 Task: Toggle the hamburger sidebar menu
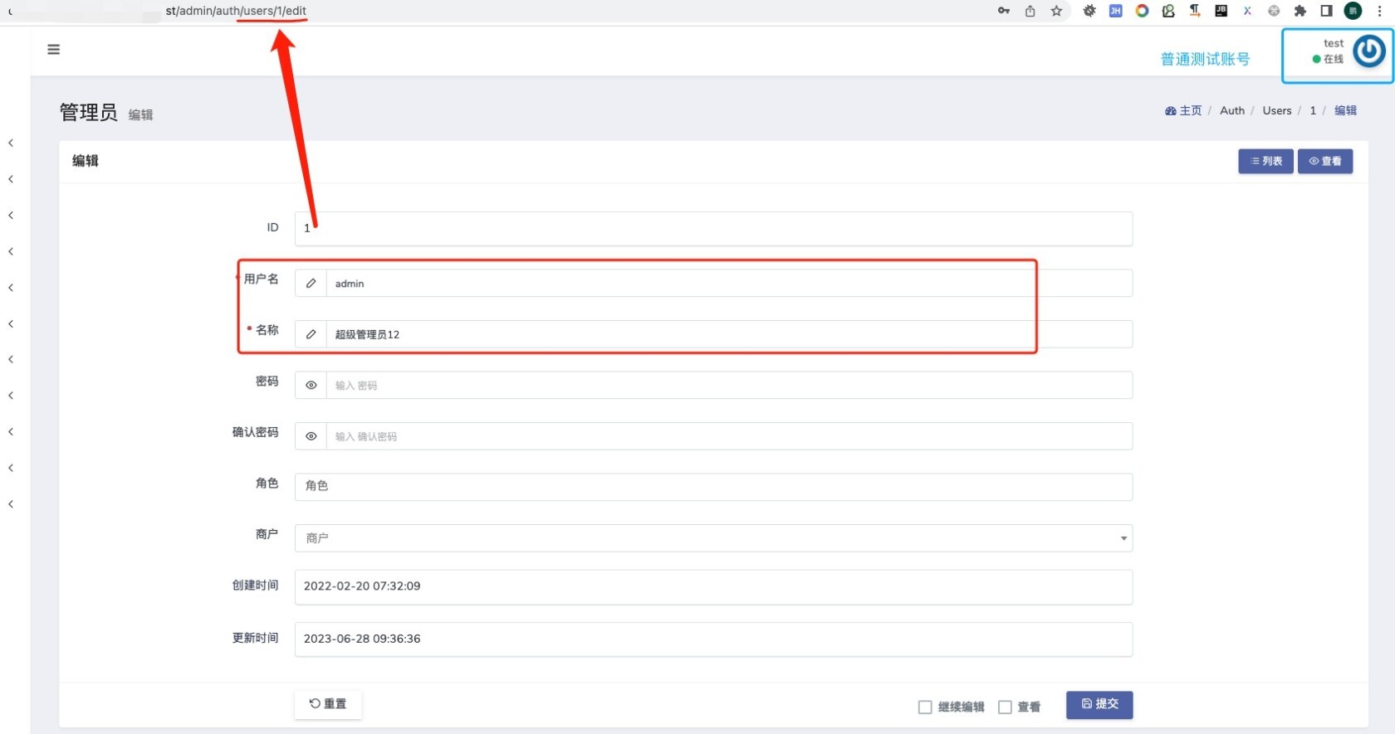coord(53,50)
